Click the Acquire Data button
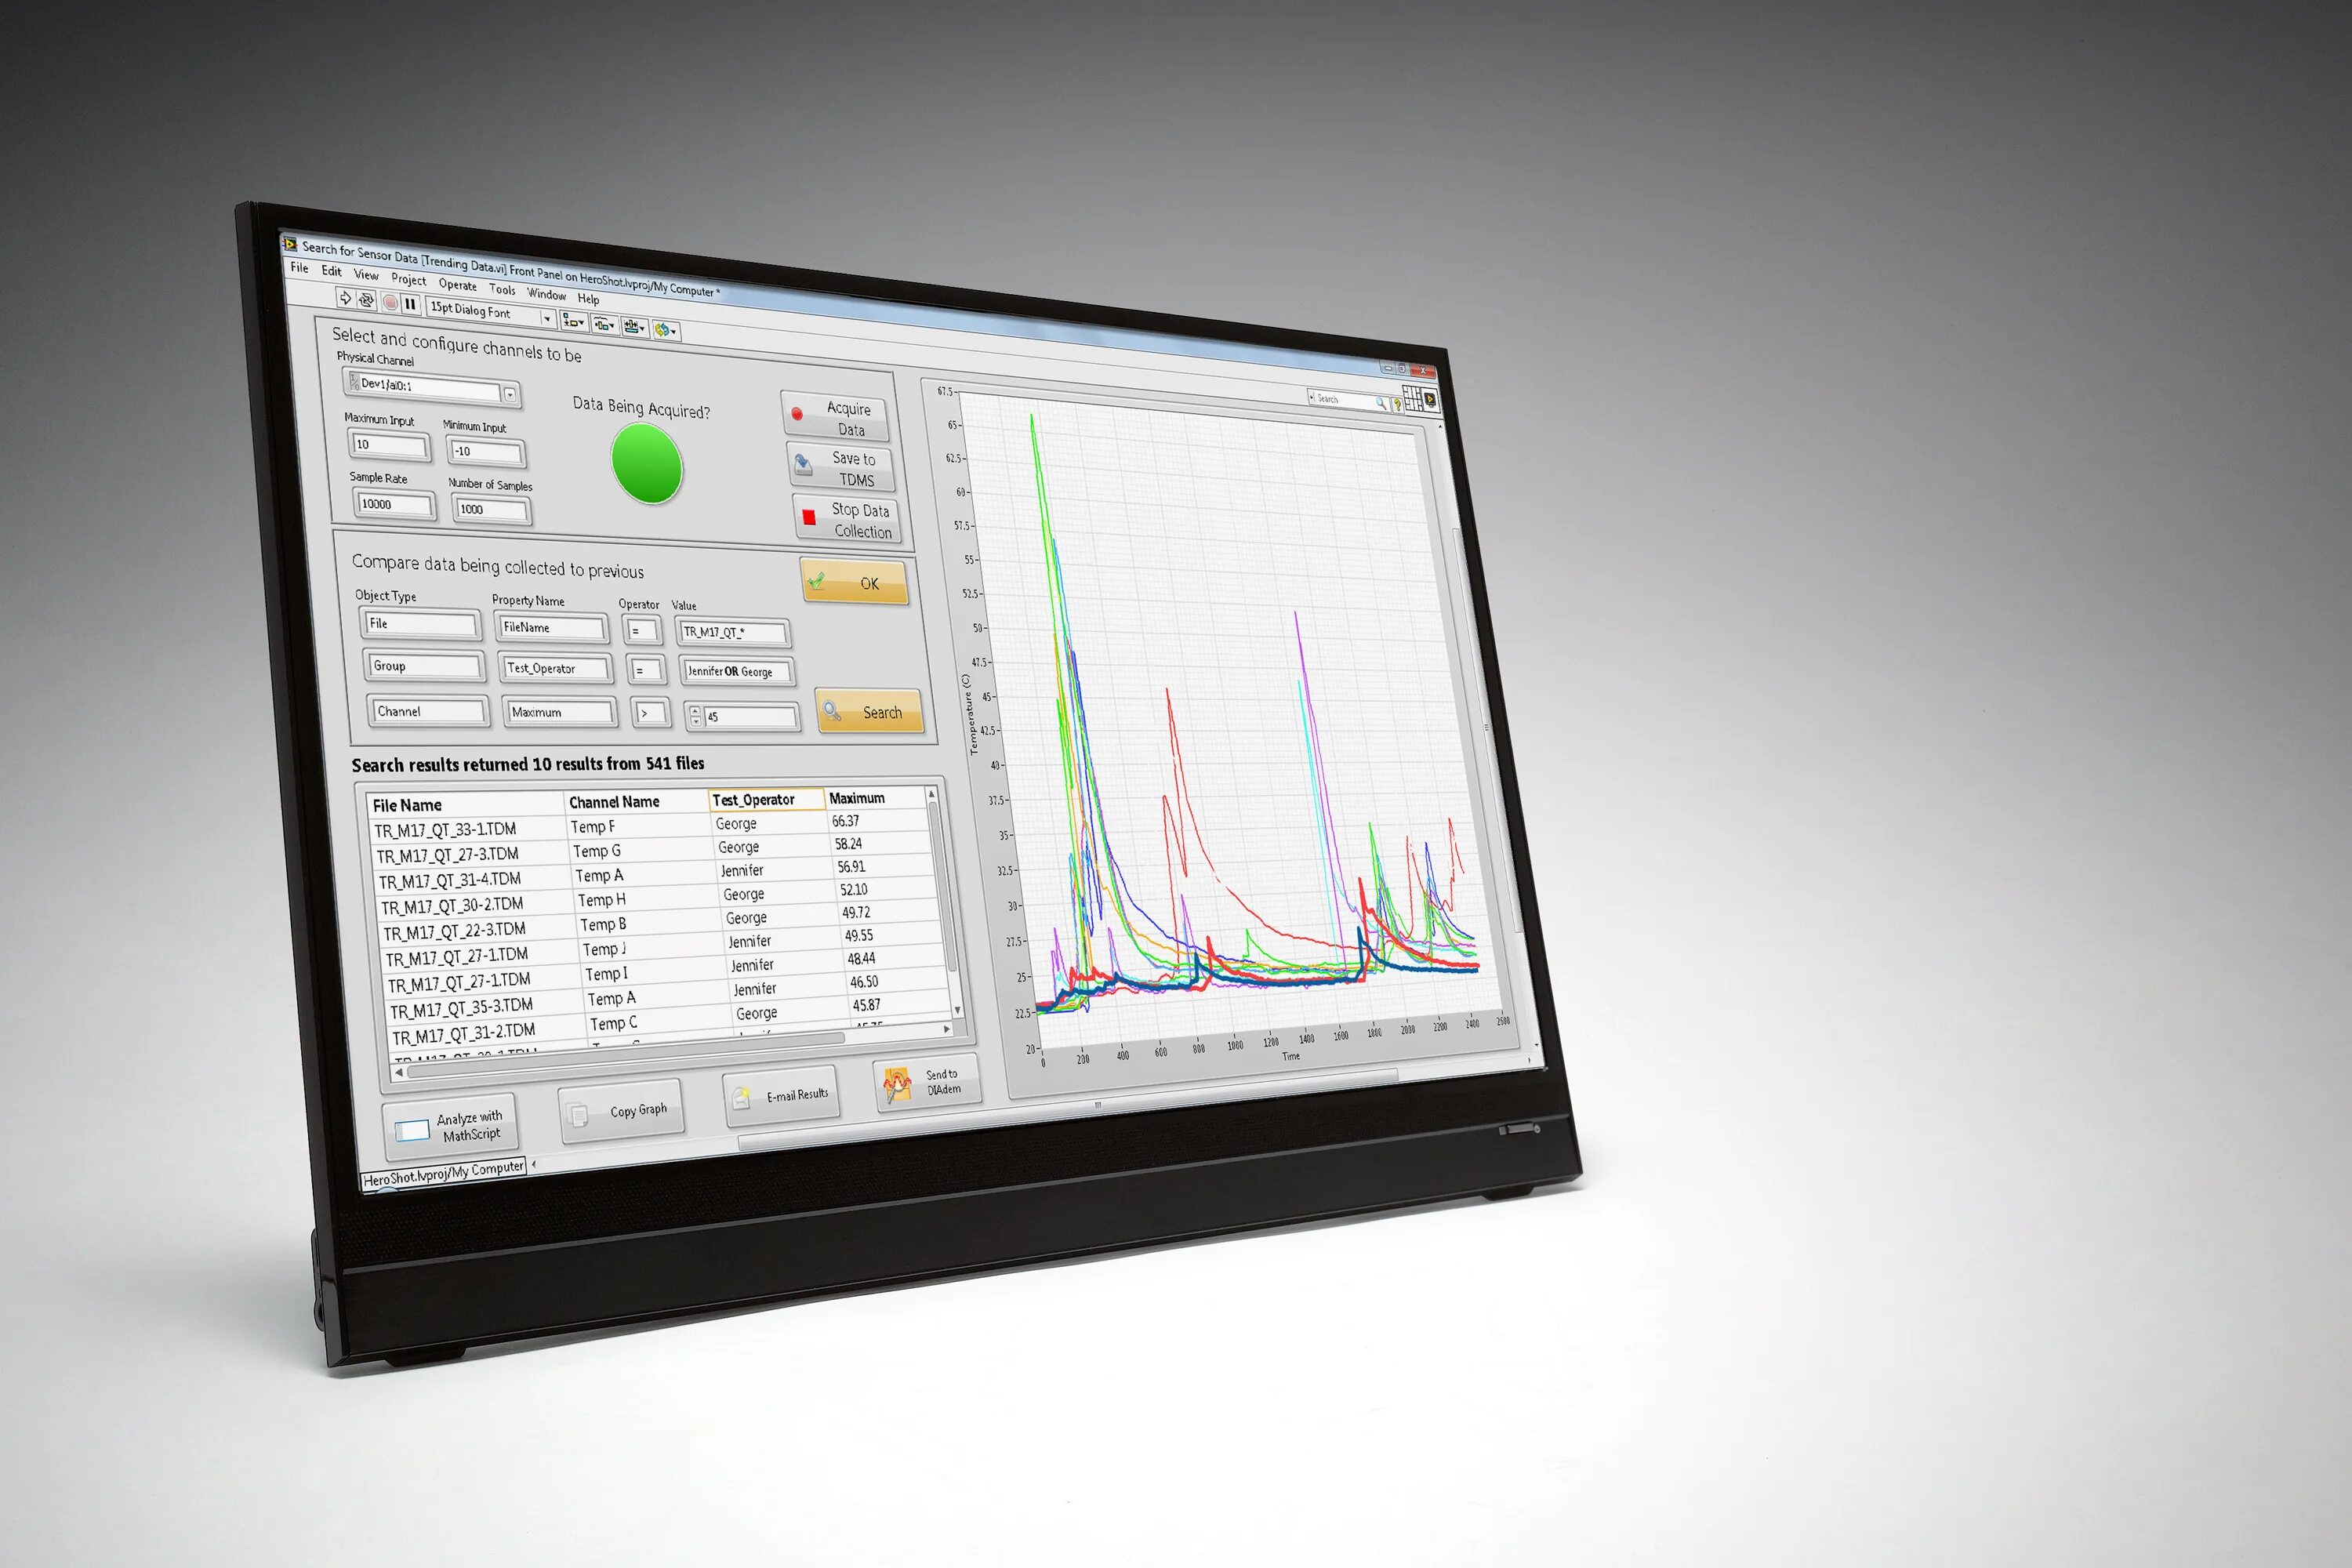This screenshot has height=1568, width=2352. point(834,417)
